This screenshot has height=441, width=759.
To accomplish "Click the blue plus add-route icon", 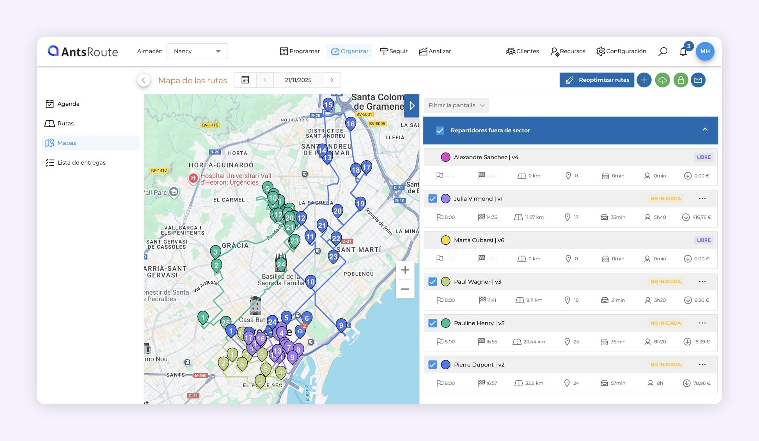I will (x=644, y=80).
